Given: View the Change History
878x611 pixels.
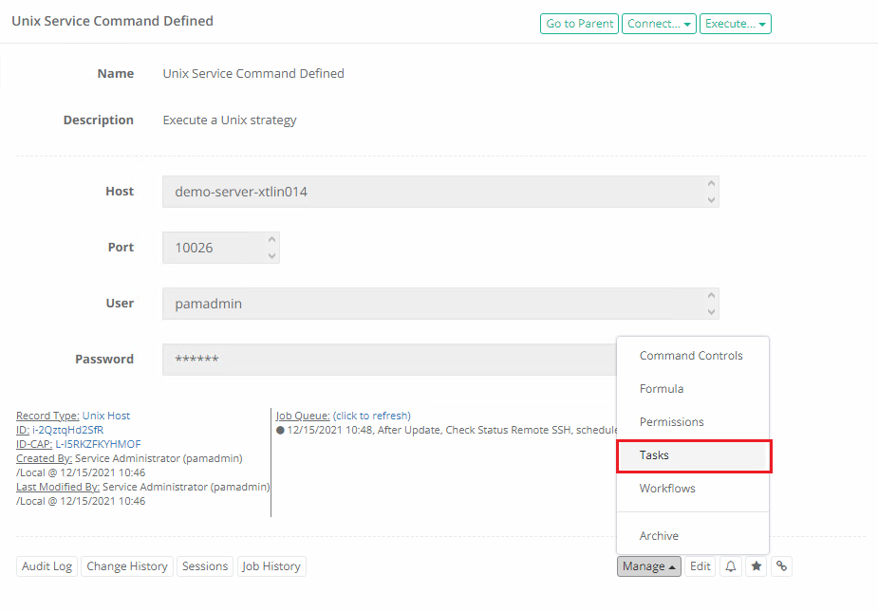Looking at the screenshot, I should coord(127,566).
